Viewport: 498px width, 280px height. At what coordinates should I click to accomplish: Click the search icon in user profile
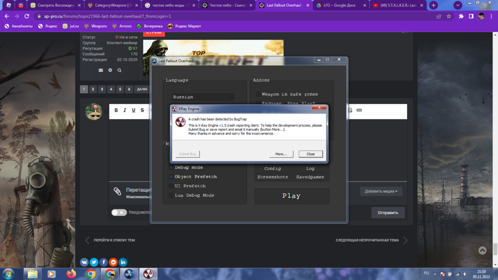[x=120, y=70]
